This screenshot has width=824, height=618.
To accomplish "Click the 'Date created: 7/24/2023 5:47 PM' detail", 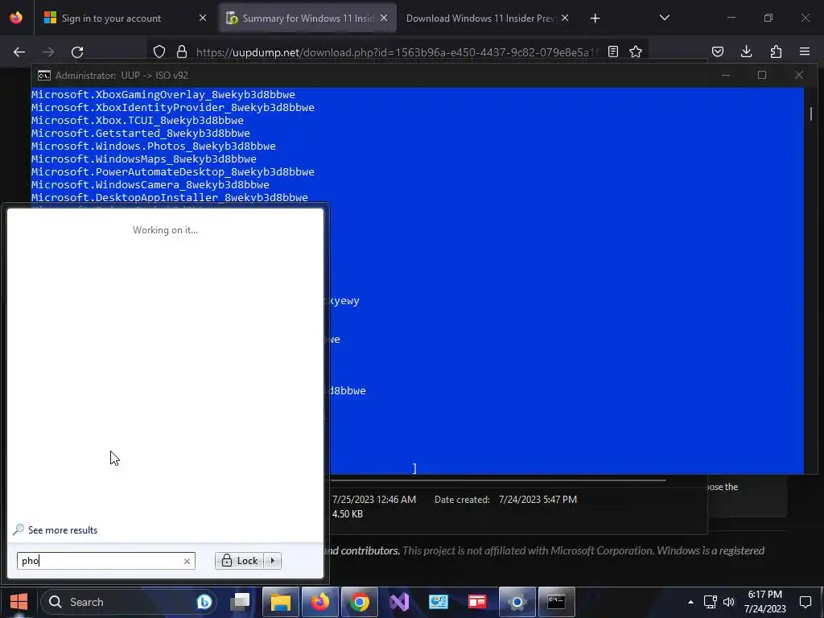I will click(x=505, y=499).
